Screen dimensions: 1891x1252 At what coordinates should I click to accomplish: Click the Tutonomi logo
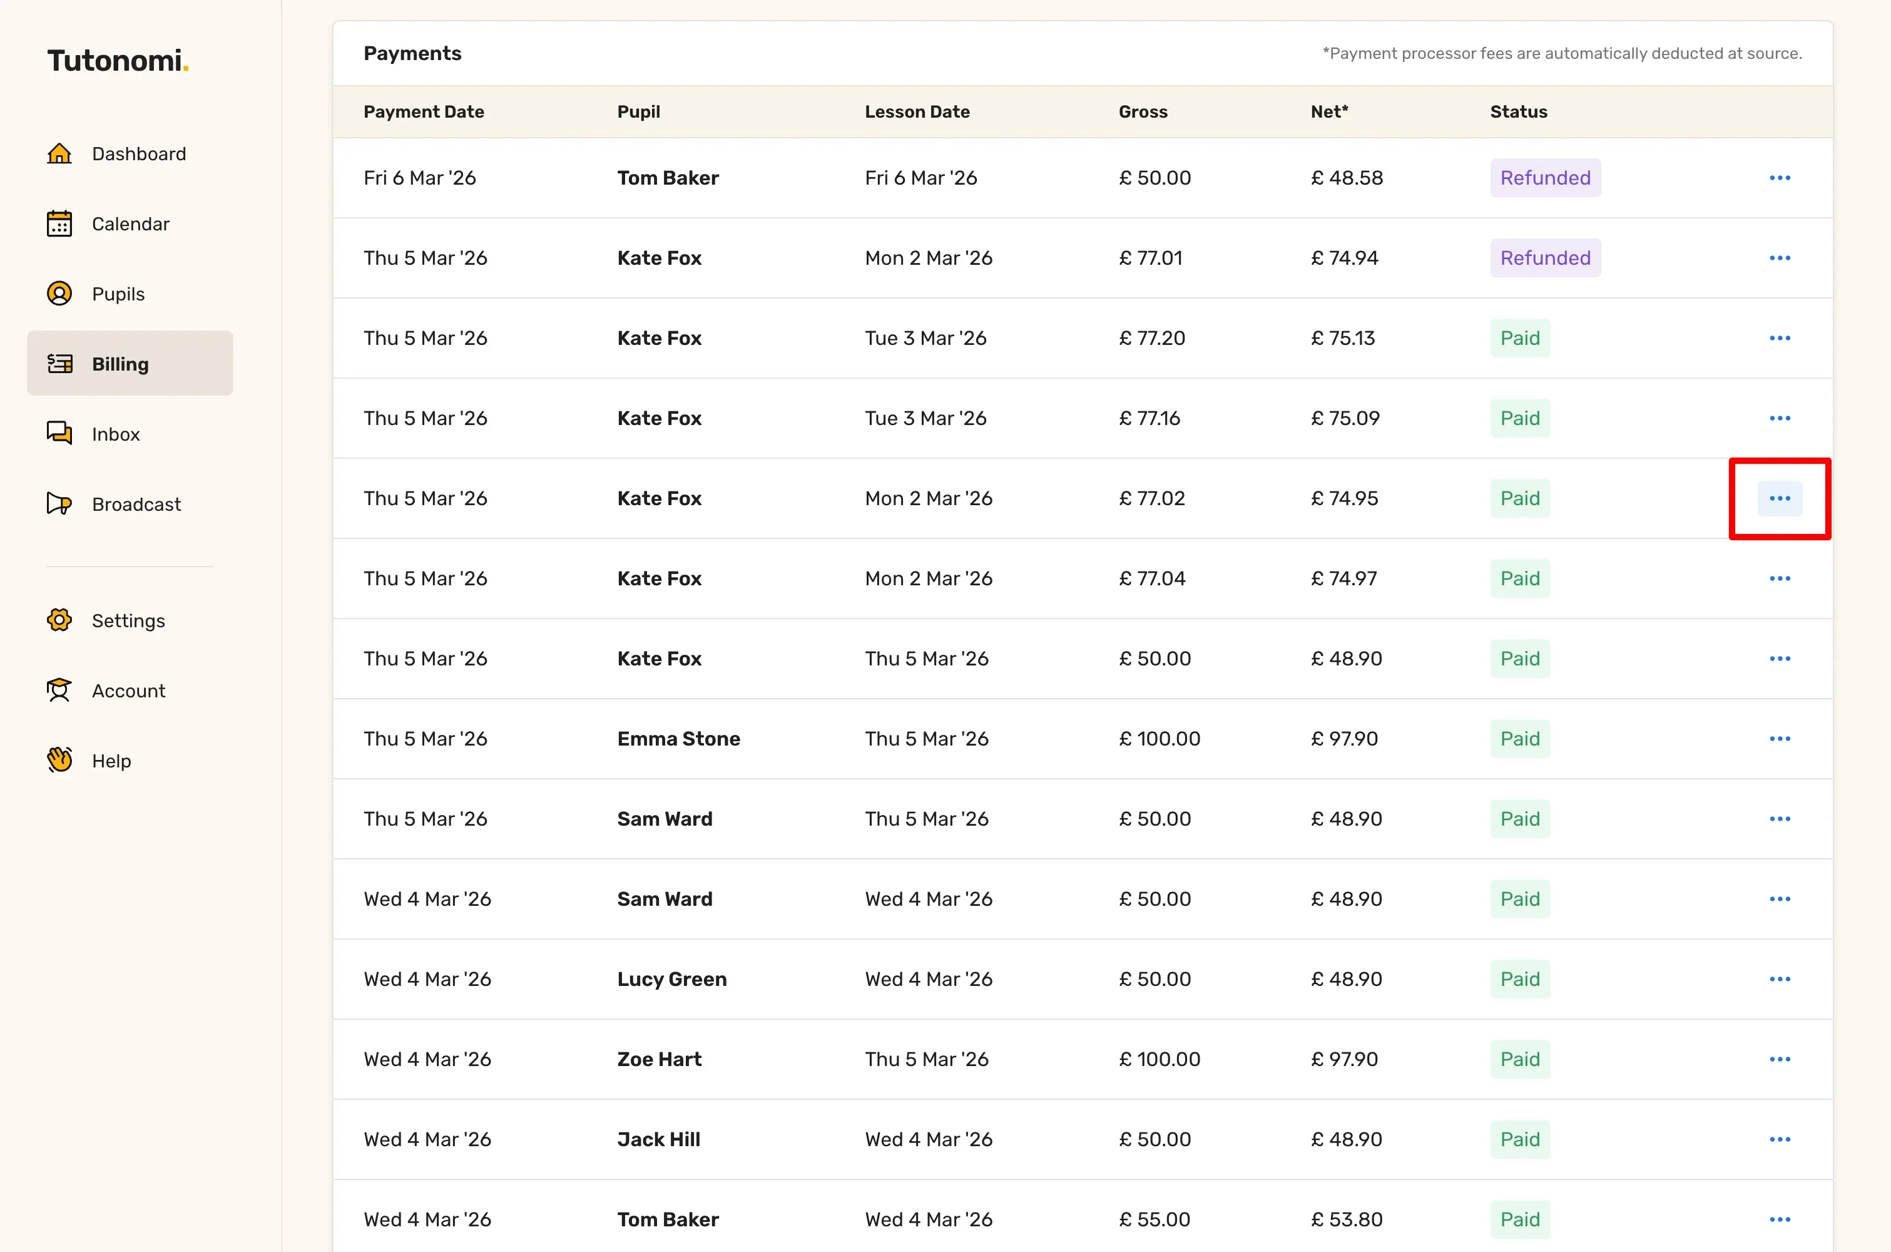point(118,61)
